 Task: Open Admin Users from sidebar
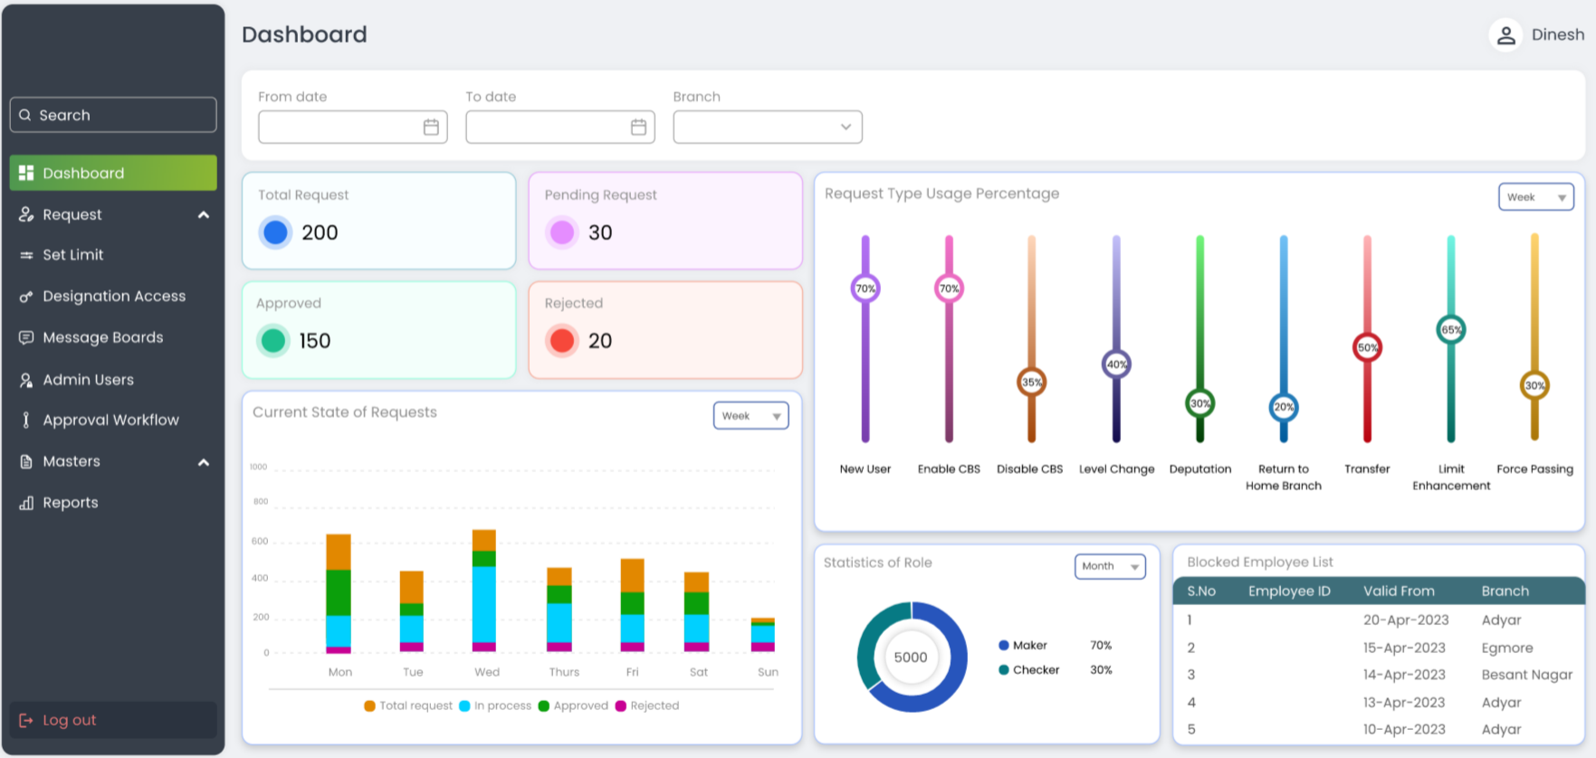(88, 380)
